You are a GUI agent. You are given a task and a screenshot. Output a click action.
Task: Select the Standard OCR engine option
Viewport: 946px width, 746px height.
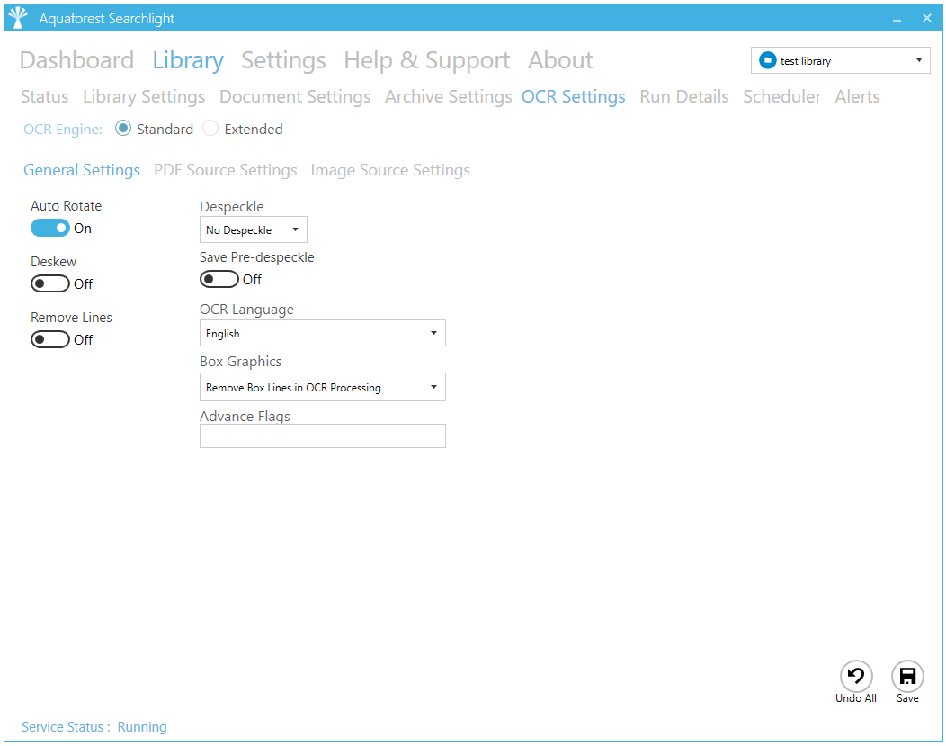click(x=124, y=129)
